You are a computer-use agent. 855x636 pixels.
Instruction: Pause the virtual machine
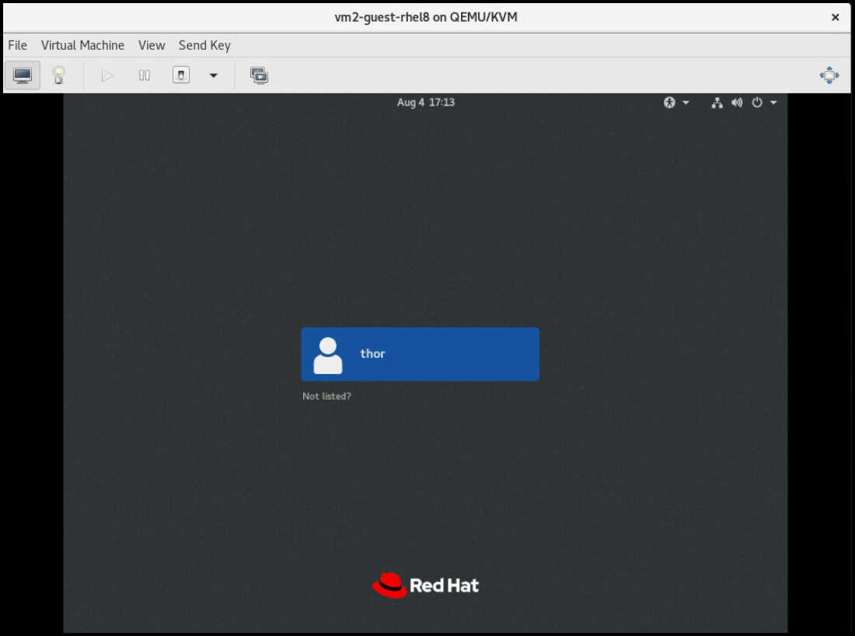tap(144, 75)
